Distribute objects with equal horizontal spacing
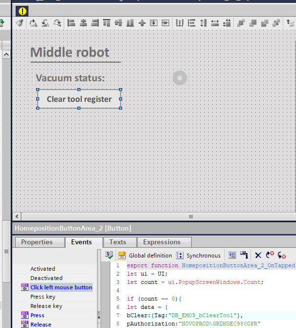The height and width of the screenshot is (328, 296). (179, 23)
